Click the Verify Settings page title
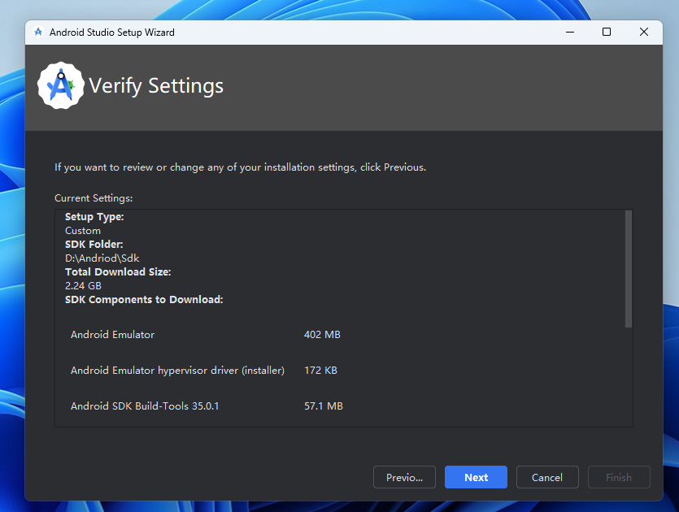The height and width of the screenshot is (512, 679). 156,85
